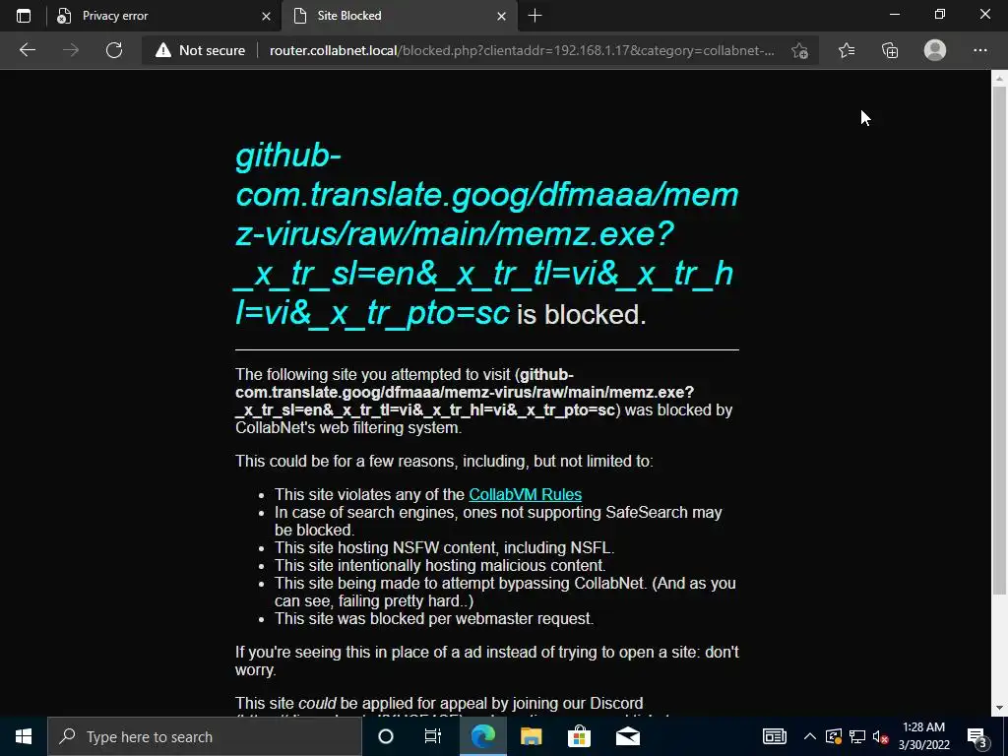Image resolution: width=1008 pixels, height=756 pixels.
Task: Click the vertical scrollbar thumb
Action: point(999,340)
